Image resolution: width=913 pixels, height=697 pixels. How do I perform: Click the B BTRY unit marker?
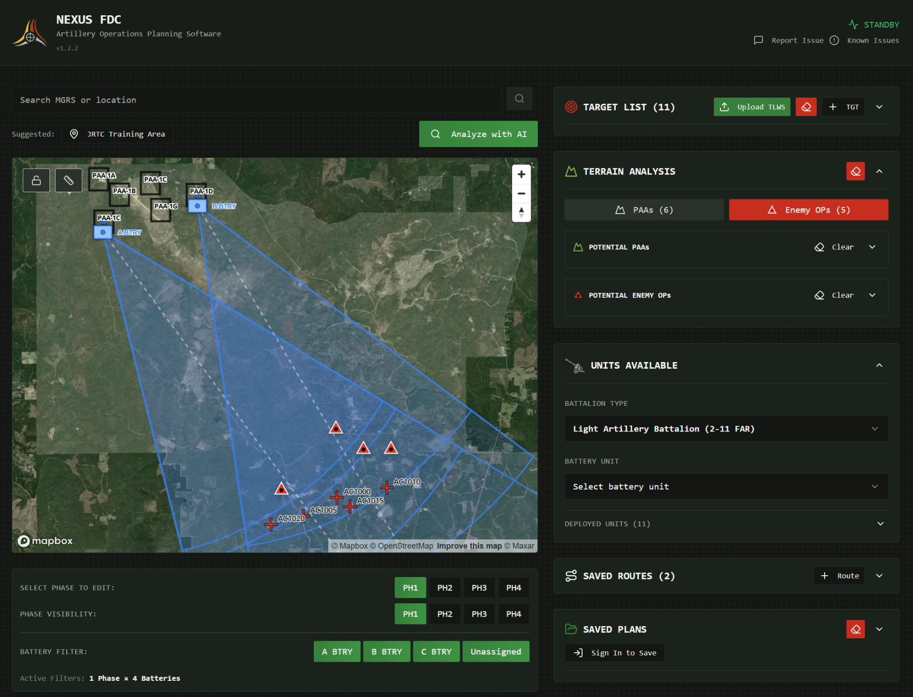coord(197,206)
